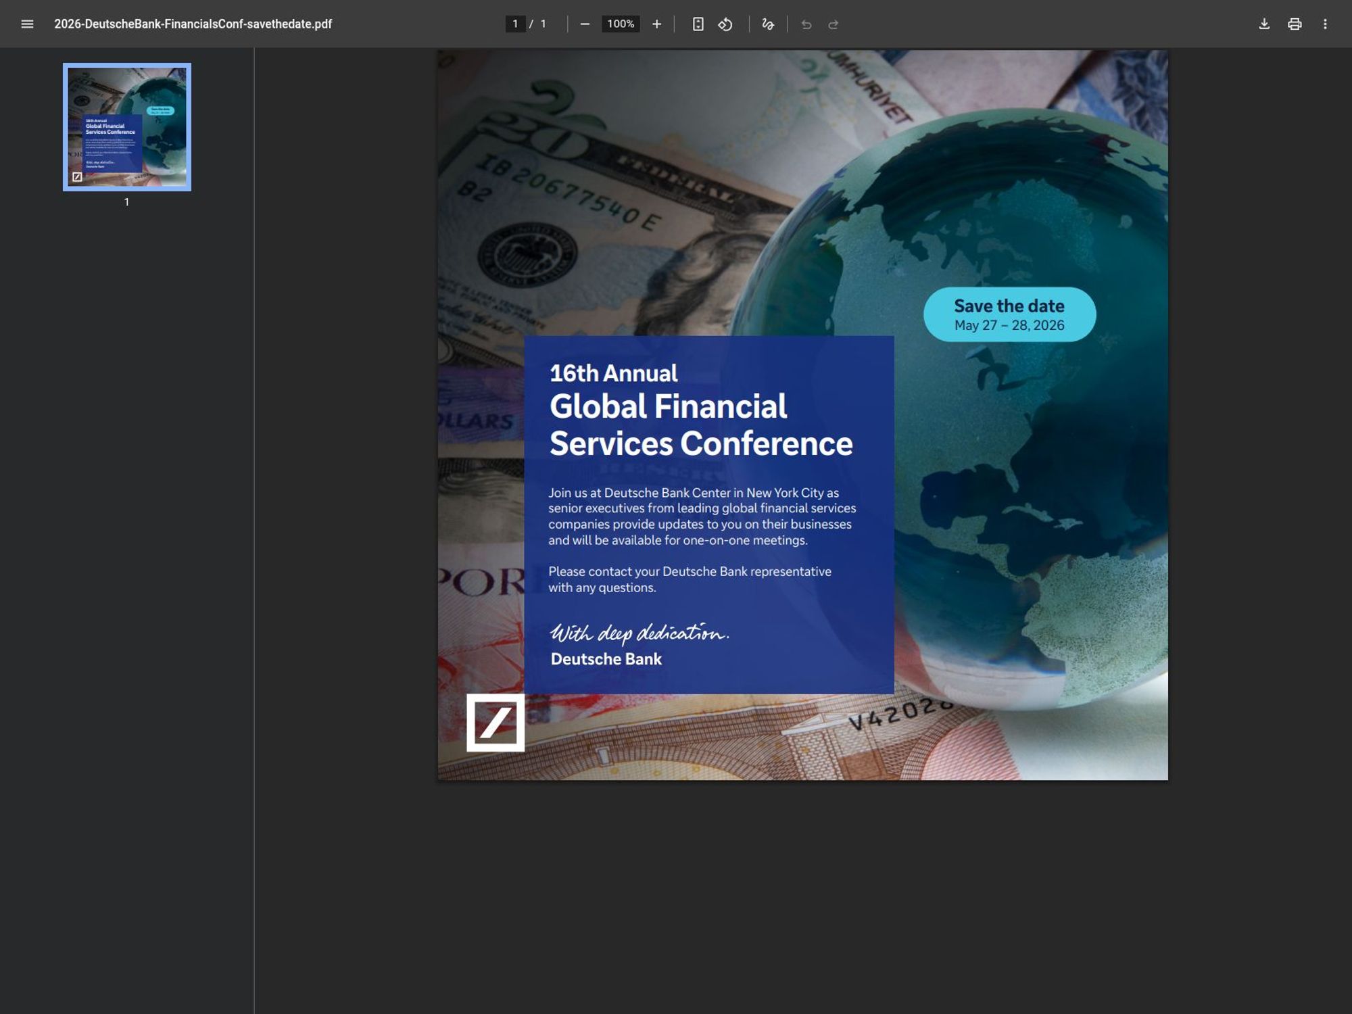Viewport: 1352px width, 1014px height.
Task: Select the page count label next to slash
Action: pos(542,23)
